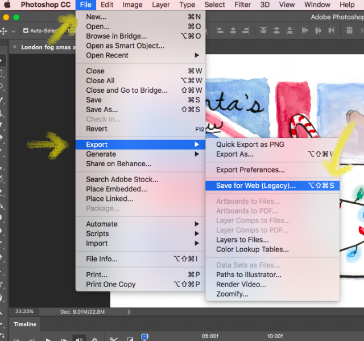Select Color Lookup Tables...

[272, 249]
